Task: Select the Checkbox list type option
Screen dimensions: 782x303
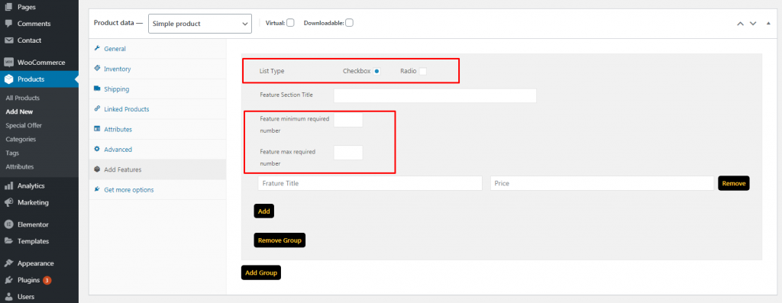Action: (376, 71)
